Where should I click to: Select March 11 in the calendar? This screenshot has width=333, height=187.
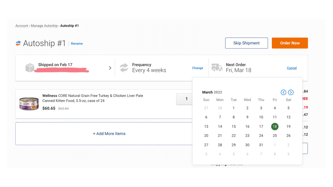(x=274, y=117)
